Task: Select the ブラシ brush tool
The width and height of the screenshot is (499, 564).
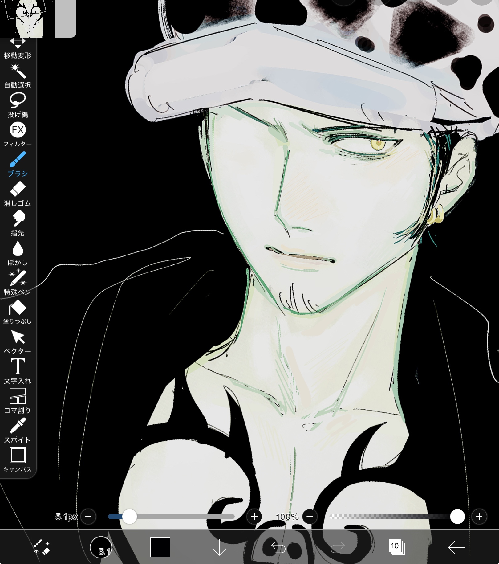Action: [x=18, y=164]
